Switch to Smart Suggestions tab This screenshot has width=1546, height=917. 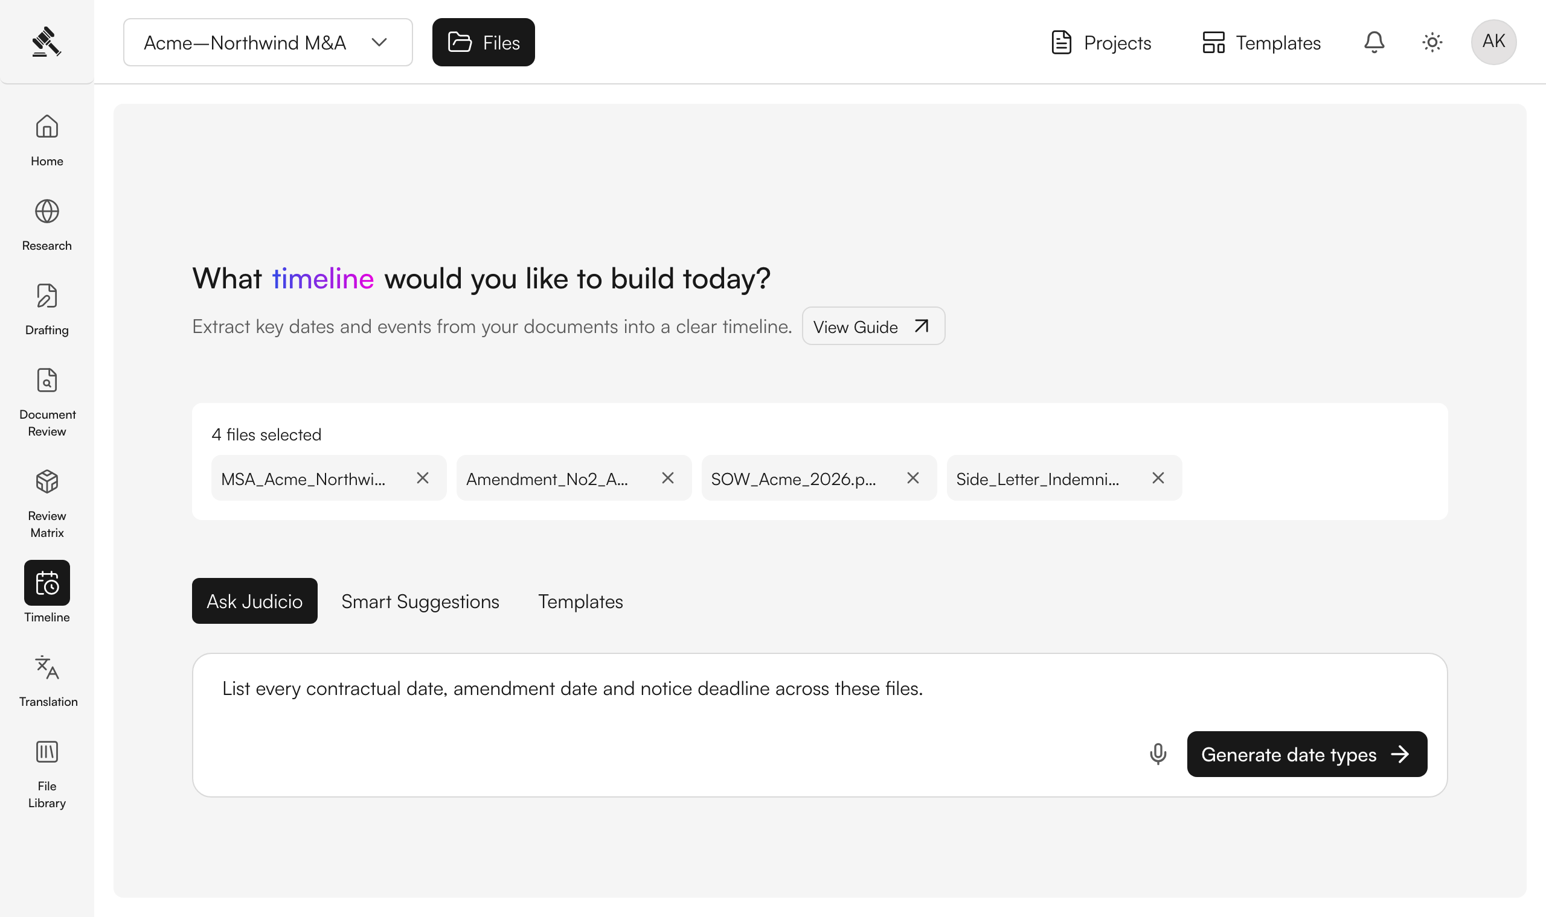pos(420,601)
